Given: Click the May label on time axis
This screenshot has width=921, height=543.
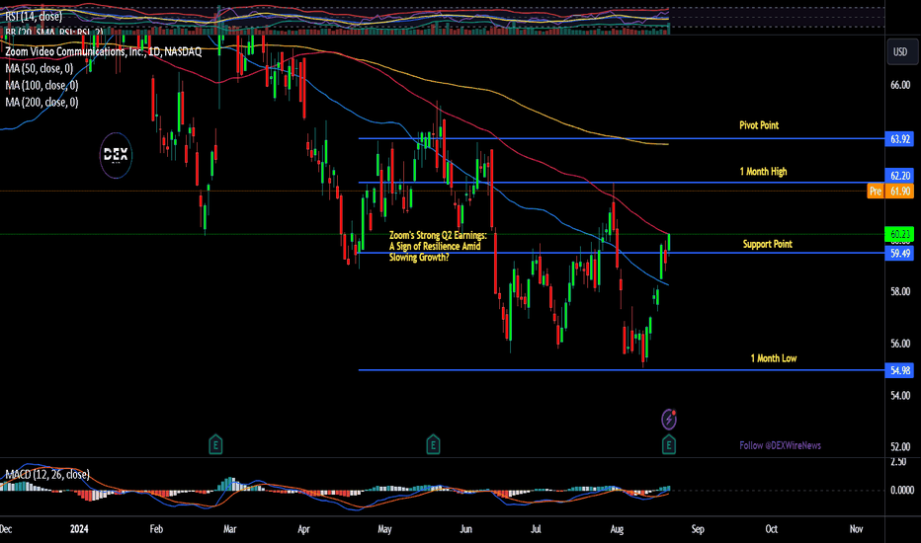Looking at the screenshot, I should coord(384,529).
